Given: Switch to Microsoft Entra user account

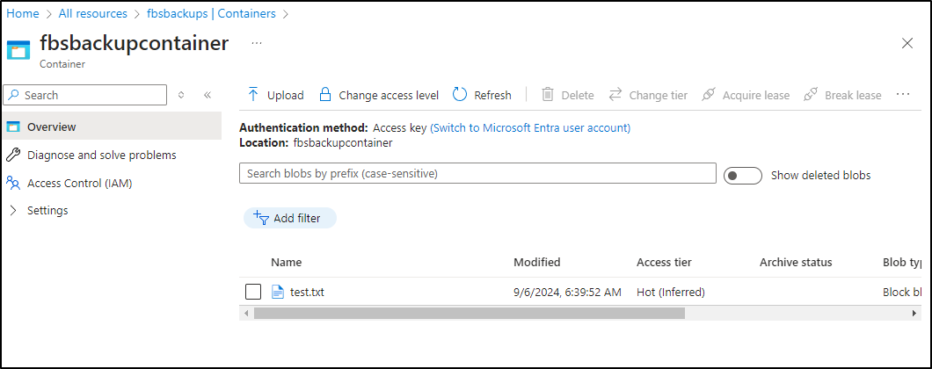Looking at the screenshot, I should pyautogui.click(x=530, y=127).
